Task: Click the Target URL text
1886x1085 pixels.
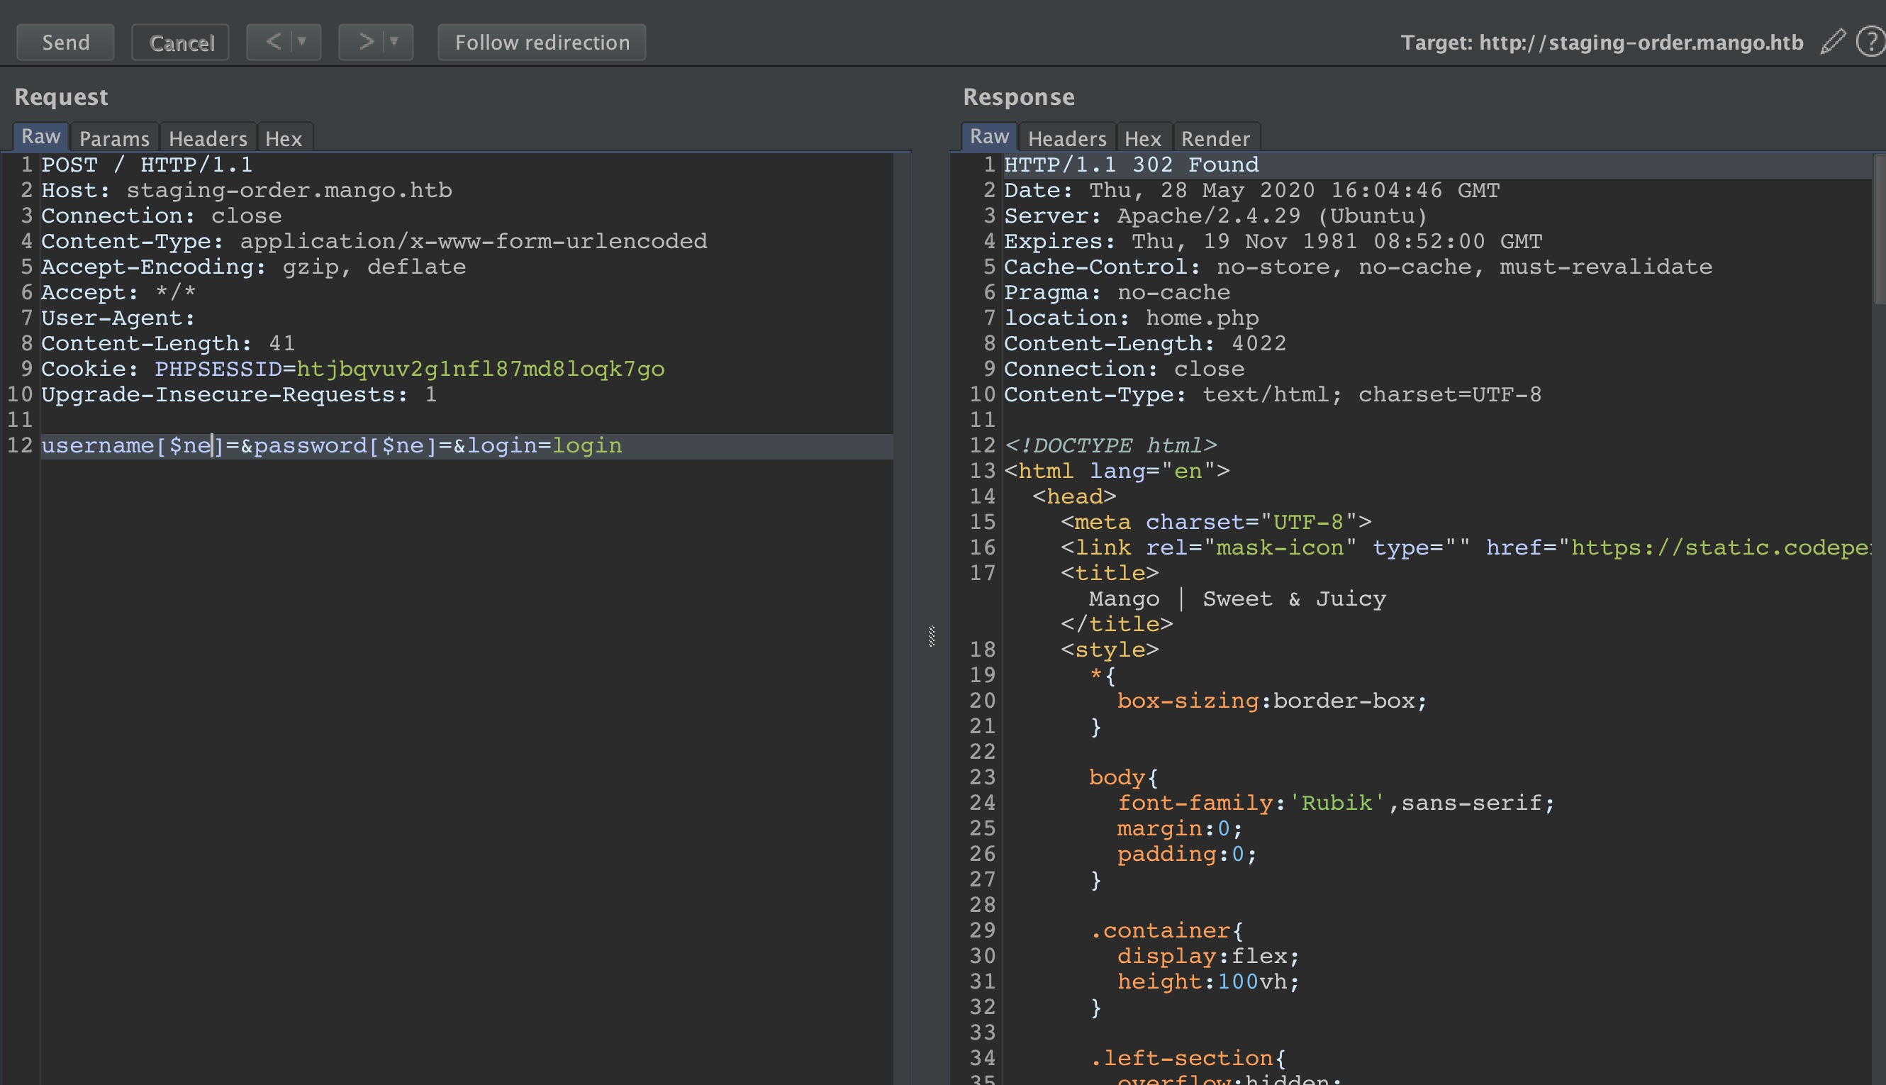Action: (x=1602, y=43)
